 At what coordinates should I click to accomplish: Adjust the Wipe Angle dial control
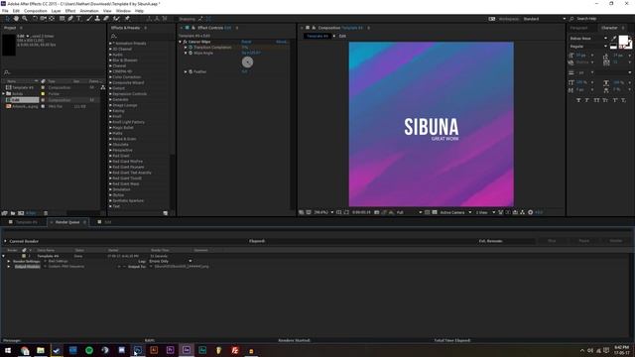click(x=247, y=61)
